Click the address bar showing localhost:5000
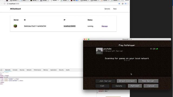The height and width of the screenshot is (97, 173). (x=62, y=4)
